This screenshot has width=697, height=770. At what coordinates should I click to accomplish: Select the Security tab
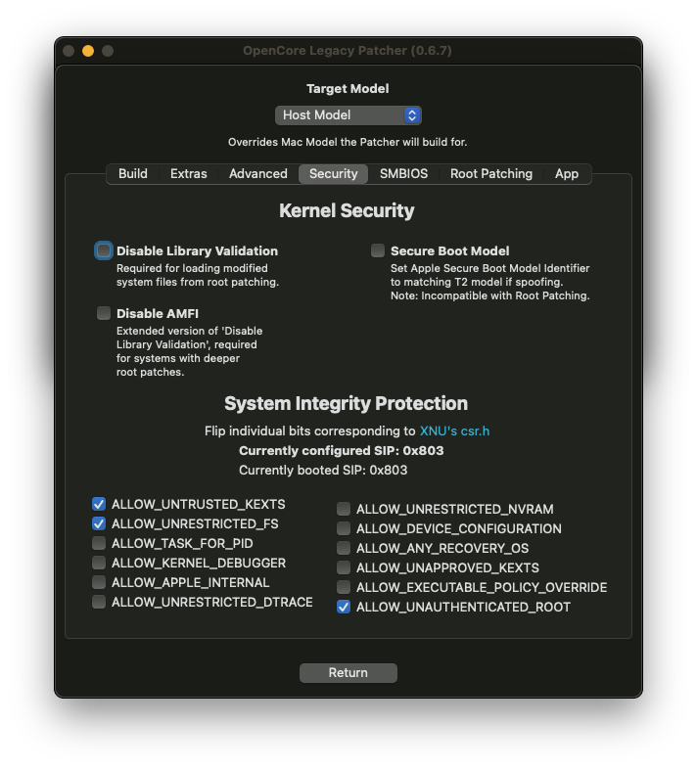[334, 174]
